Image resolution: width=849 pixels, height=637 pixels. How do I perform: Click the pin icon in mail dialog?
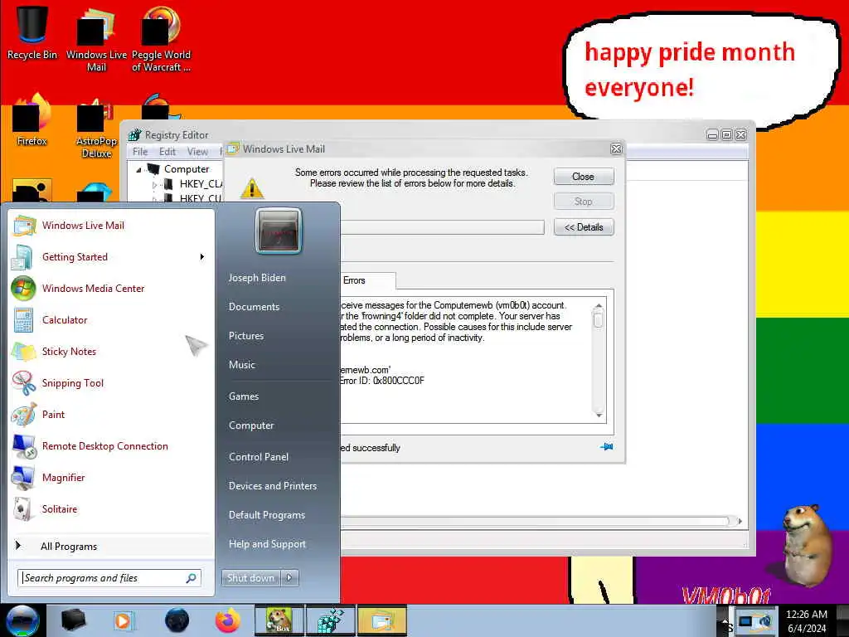606,447
